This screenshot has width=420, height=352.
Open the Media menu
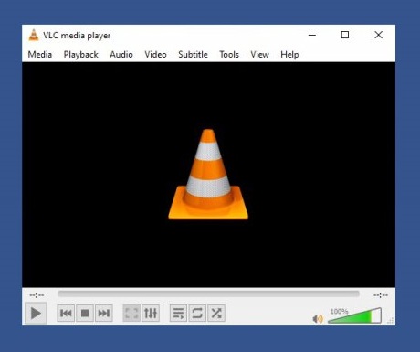(x=40, y=55)
